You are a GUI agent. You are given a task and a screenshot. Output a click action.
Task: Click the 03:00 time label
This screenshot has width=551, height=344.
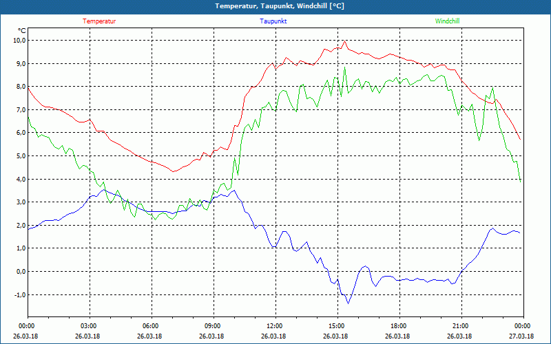[89, 325]
